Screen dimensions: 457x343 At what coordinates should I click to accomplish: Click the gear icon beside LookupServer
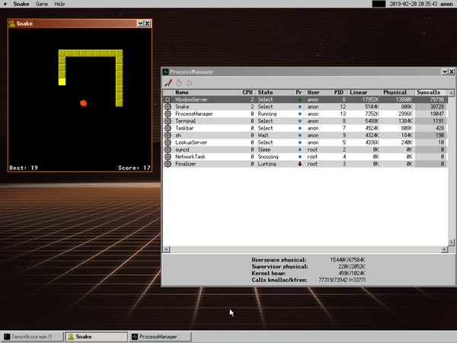click(x=168, y=143)
